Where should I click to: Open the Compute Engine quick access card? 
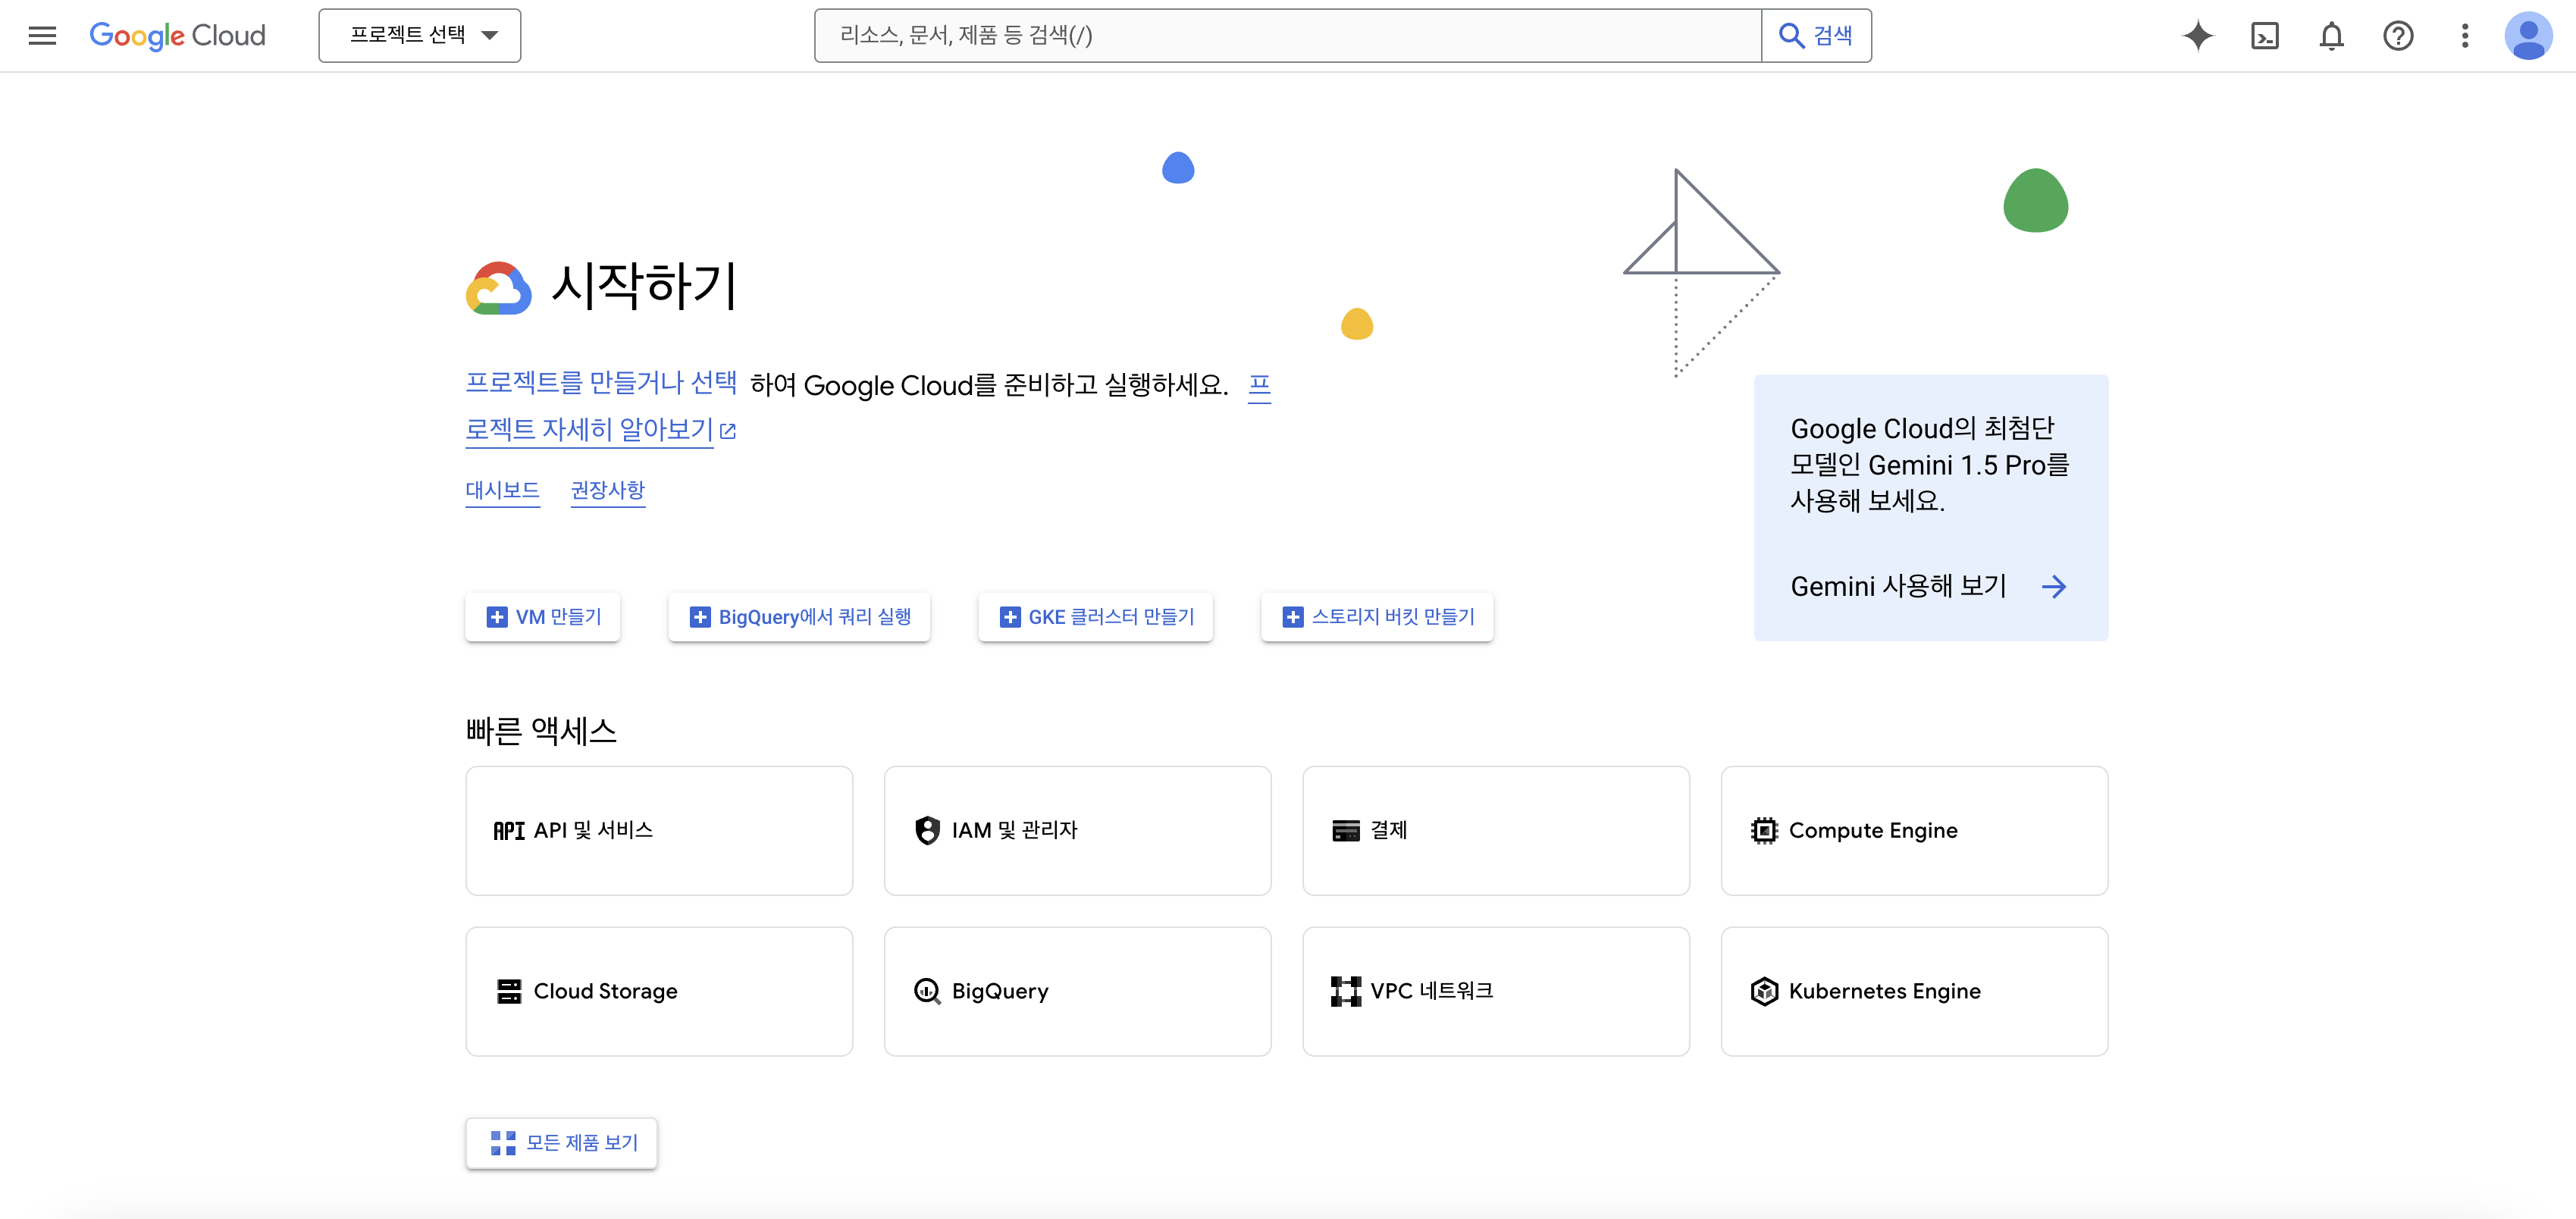click(x=1913, y=830)
